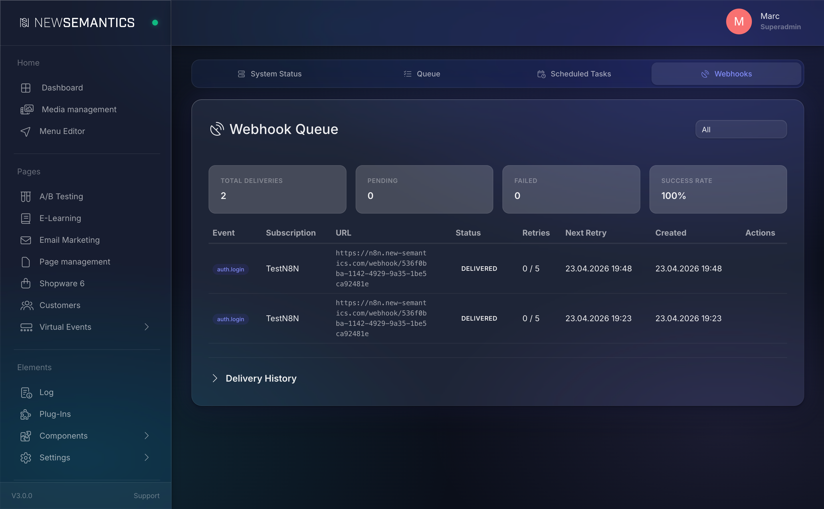Screen dimensions: 824x509
Task: Click the Plug-Ins puzzle icon
Action: click(x=25, y=415)
